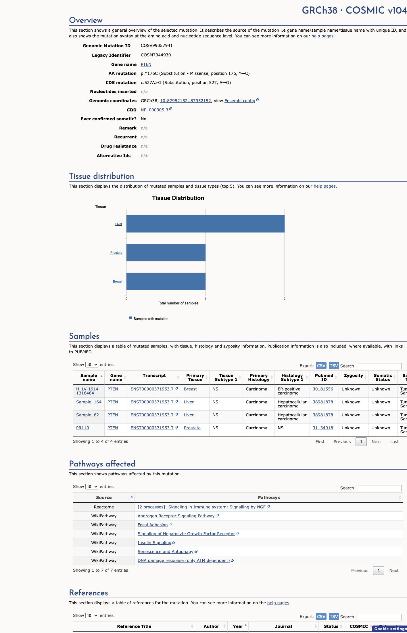Image resolution: width=407 pixels, height=633 pixels.
Task: Click external link icon after Insulin Signaling
Action: point(174,543)
